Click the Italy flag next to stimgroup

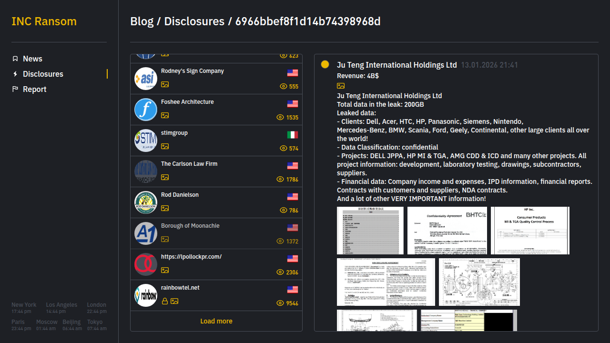pyautogui.click(x=293, y=135)
